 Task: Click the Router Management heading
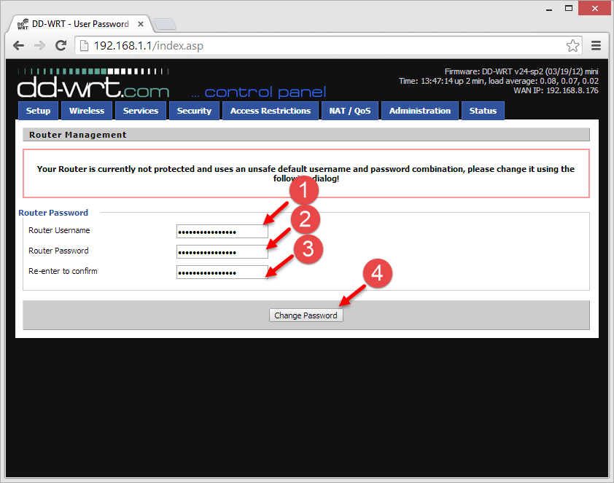click(77, 135)
